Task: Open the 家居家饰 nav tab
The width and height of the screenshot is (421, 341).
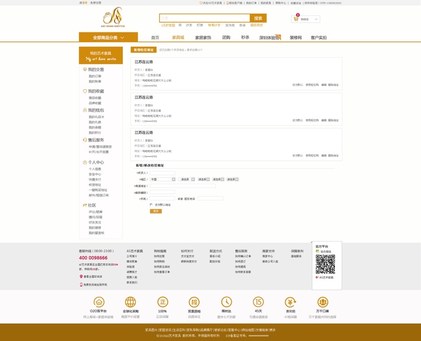Action: [203, 38]
